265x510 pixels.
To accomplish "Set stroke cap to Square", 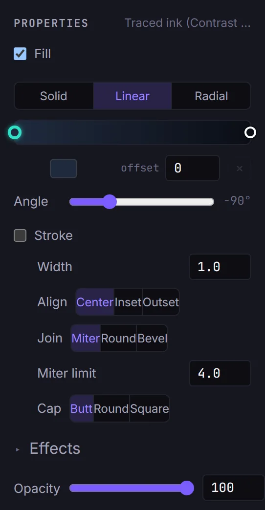I will (x=150, y=408).
